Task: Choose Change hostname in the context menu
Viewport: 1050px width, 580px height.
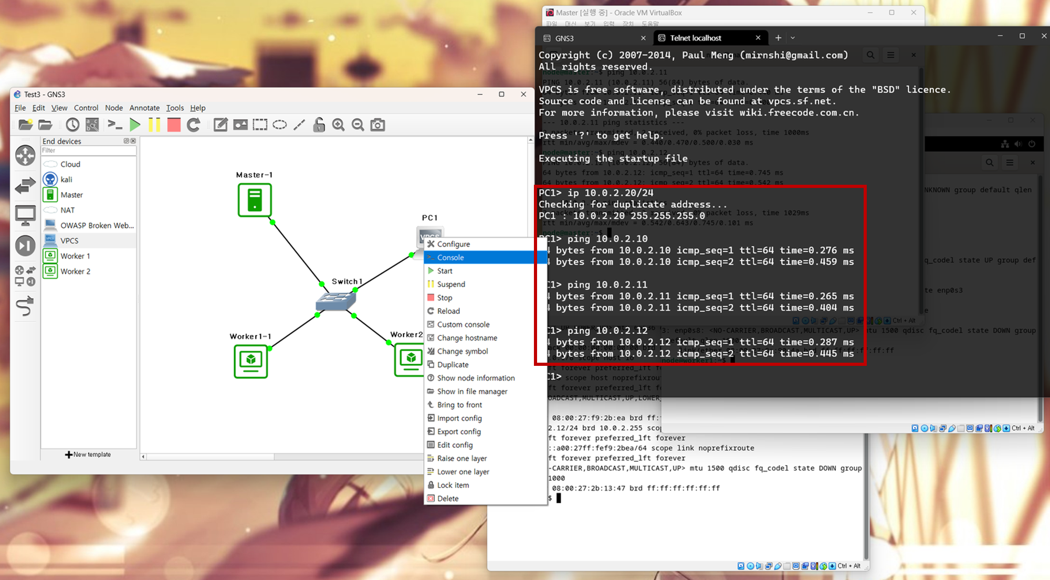Action: pyautogui.click(x=486, y=338)
